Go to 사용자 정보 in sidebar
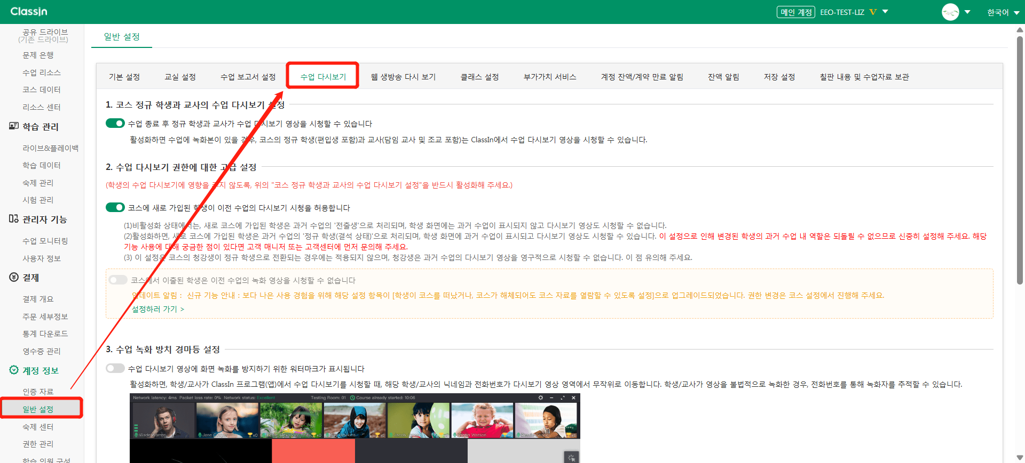 point(42,258)
